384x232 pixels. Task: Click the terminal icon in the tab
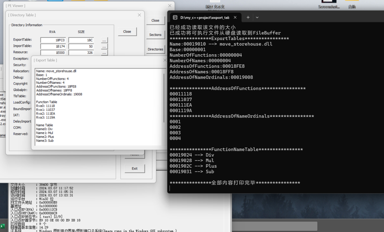tap(174, 18)
